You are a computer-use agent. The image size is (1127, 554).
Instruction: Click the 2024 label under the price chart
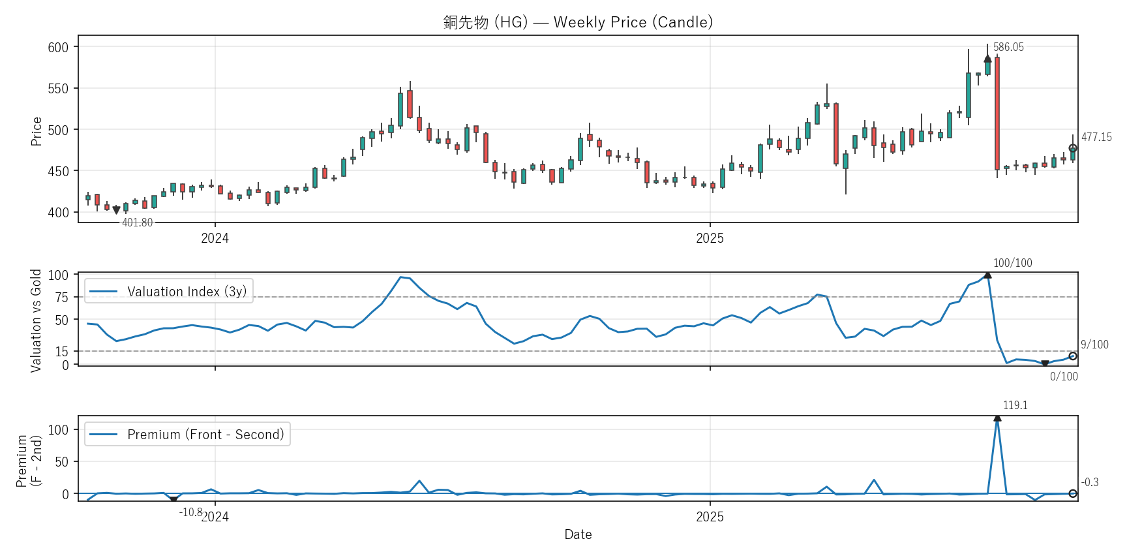click(215, 238)
